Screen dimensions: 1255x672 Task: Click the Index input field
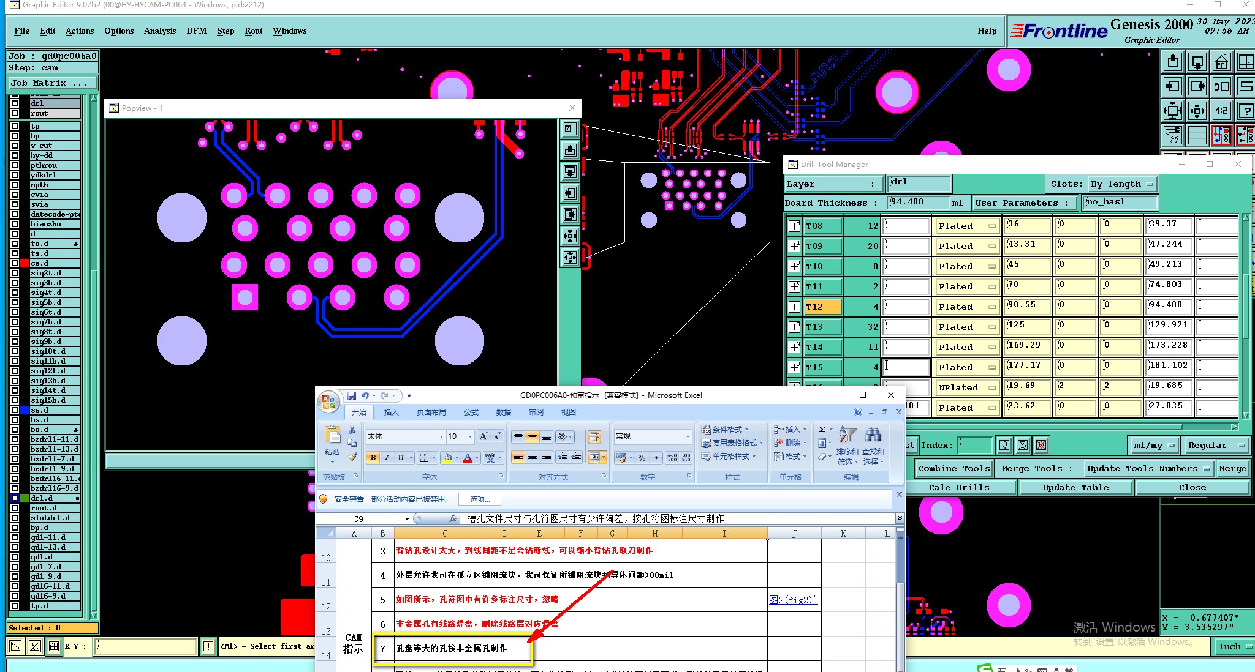coord(974,445)
